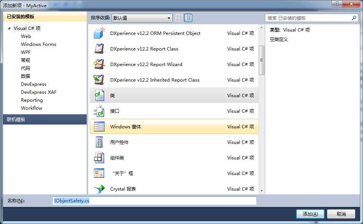Select 代码 category

click(25, 68)
